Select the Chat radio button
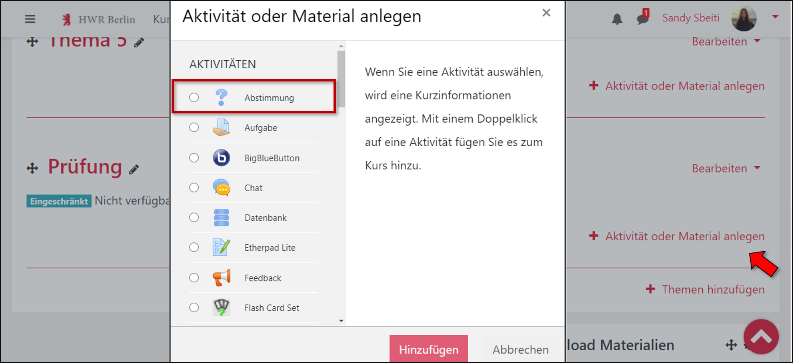 pyautogui.click(x=194, y=188)
